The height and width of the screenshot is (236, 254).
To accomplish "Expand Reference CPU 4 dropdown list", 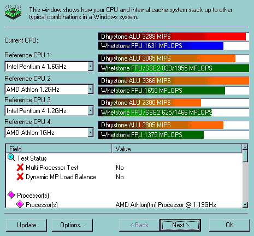I will tap(91, 132).
